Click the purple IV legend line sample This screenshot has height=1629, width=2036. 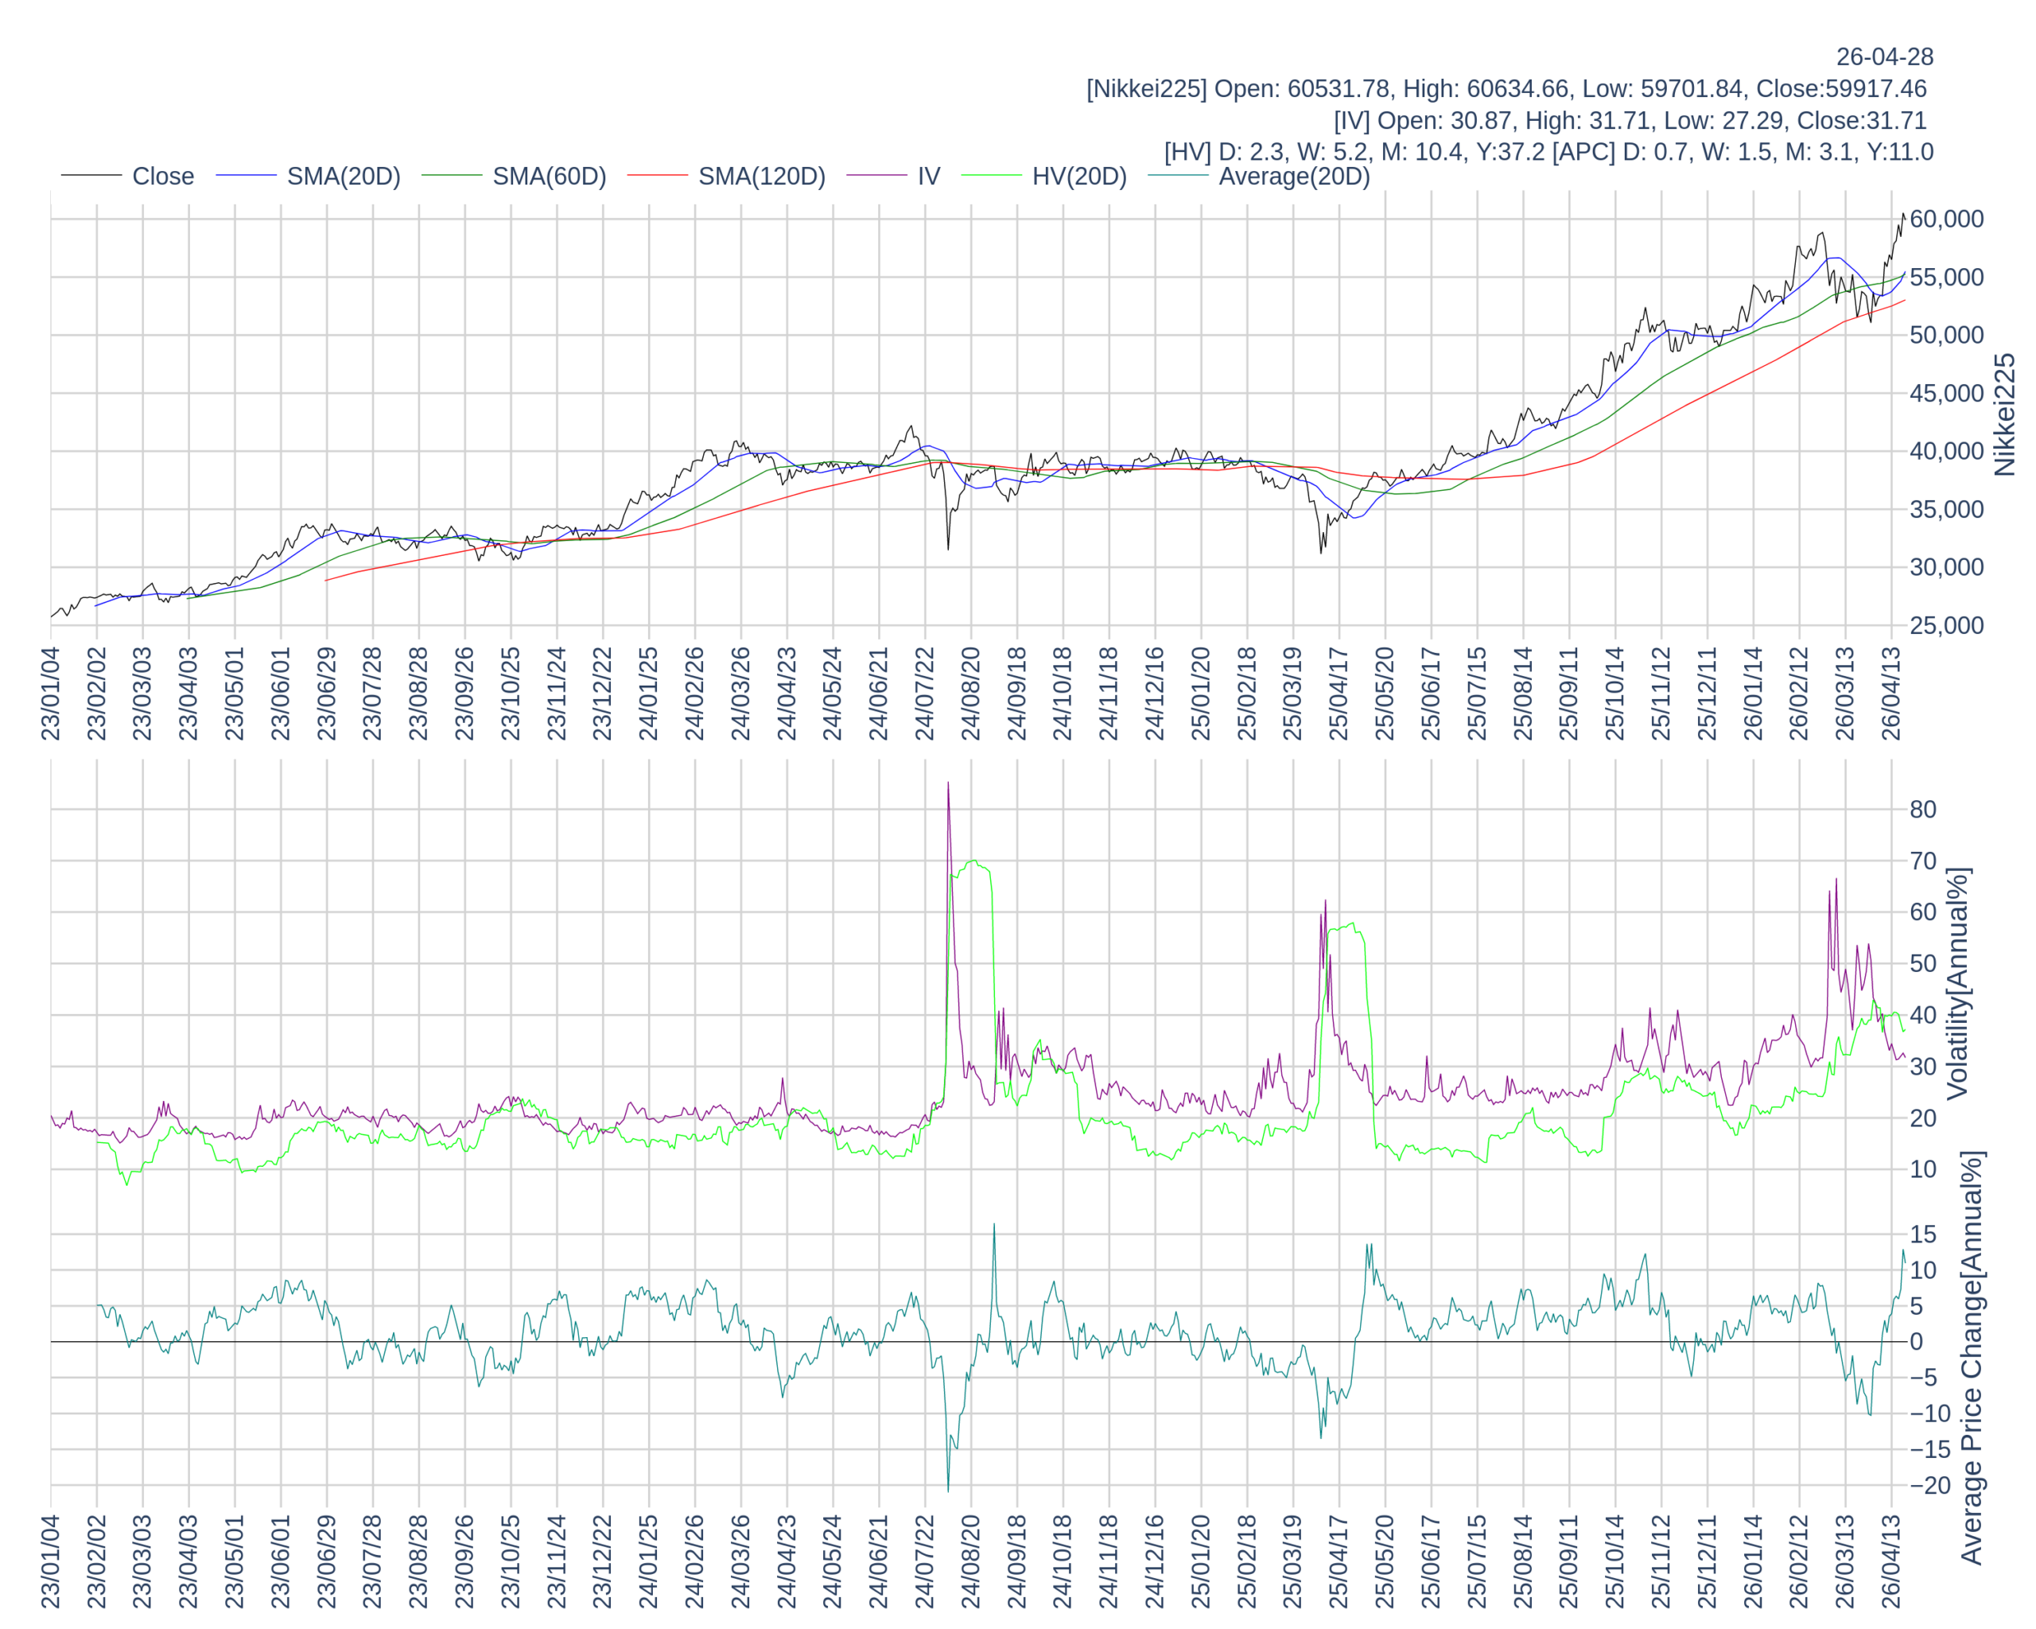[x=876, y=176]
